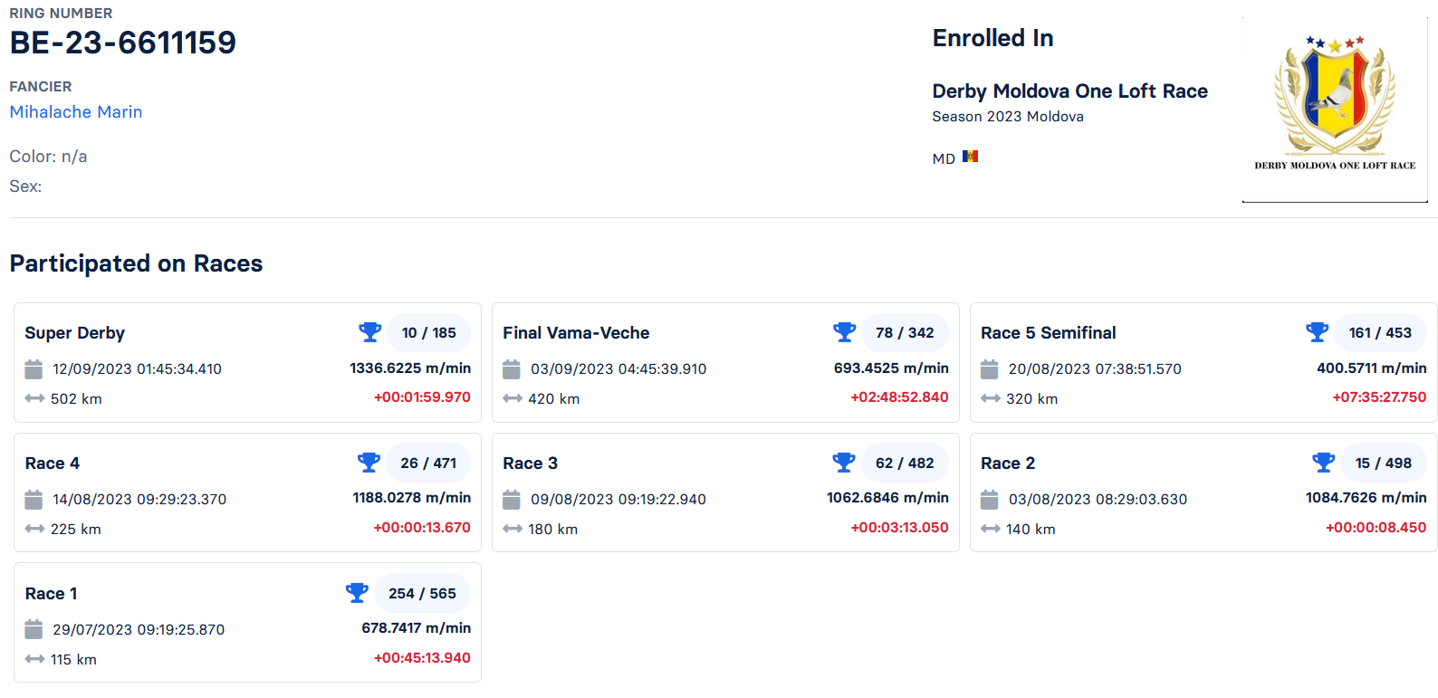The width and height of the screenshot is (1438, 698).
Task: Open the Race 4 result card title
Action: 53,464
